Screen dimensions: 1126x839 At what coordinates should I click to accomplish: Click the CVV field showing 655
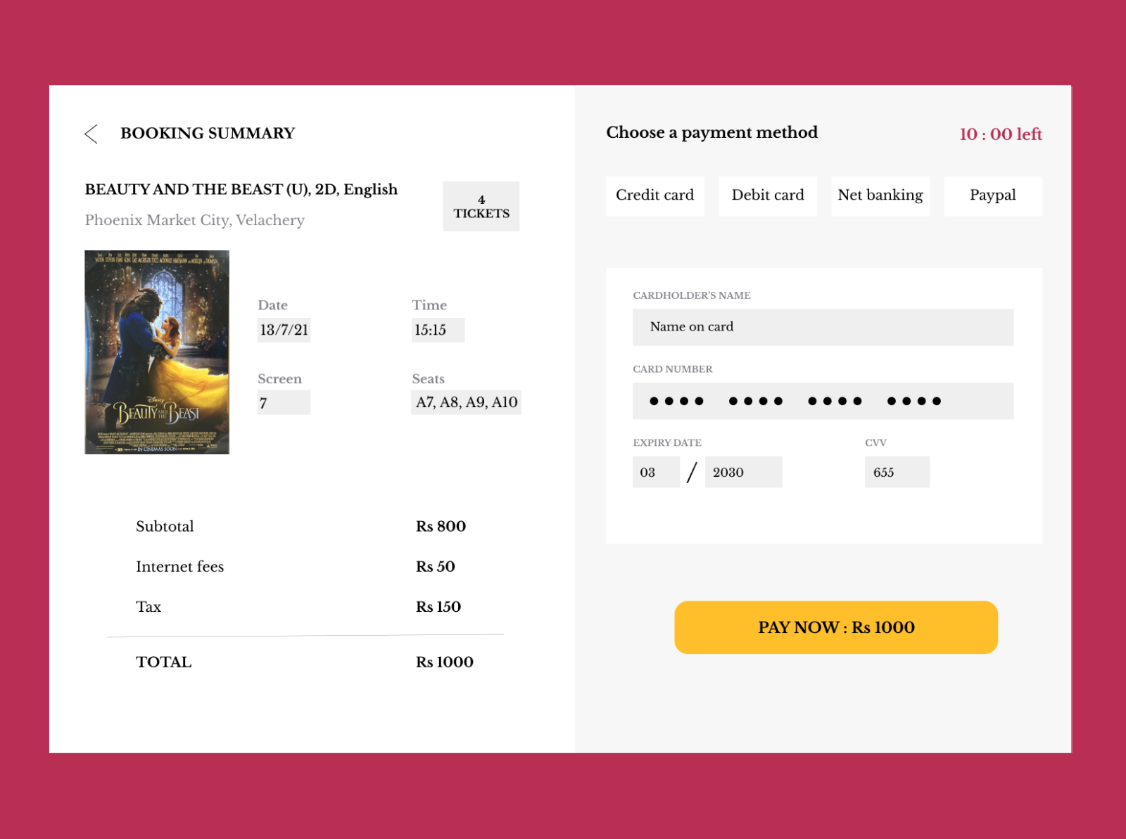pyautogui.click(x=897, y=472)
